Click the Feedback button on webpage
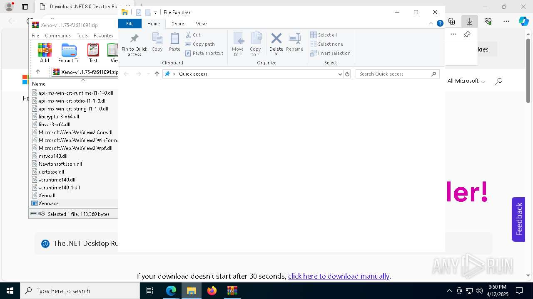The image size is (533, 299). (518, 219)
